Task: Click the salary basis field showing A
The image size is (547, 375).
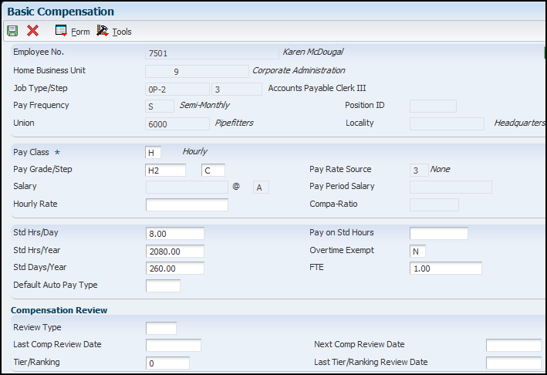Action: click(x=261, y=187)
